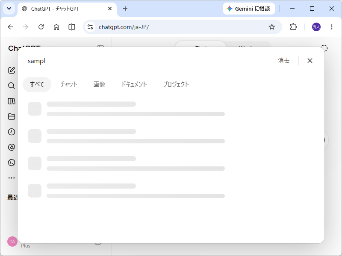This screenshot has height=256, width=342.
Task: Select the すべて filter tab
Action: click(x=37, y=84)
